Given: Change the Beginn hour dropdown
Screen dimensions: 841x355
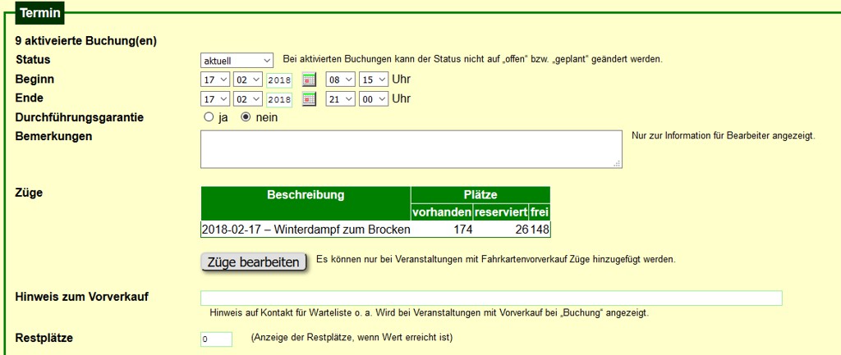Looking at the screenshot, I should pyautogui.click(x=340, y=80).
